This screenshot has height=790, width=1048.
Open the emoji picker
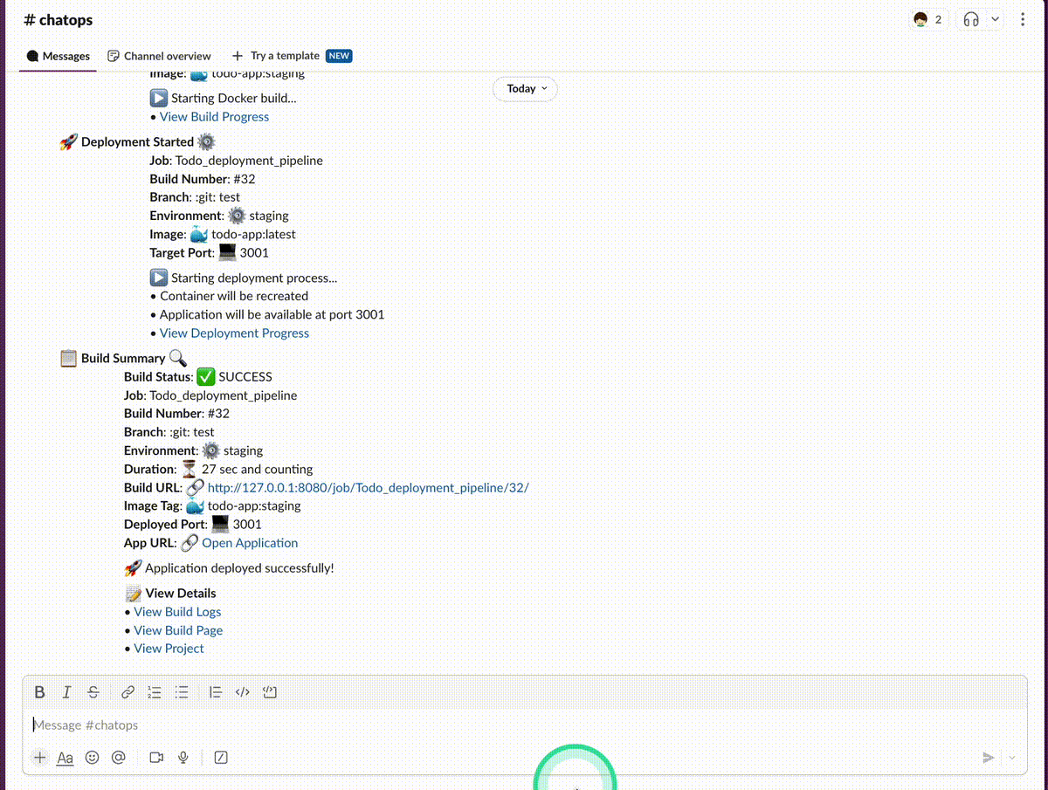(x=92, y=758)
